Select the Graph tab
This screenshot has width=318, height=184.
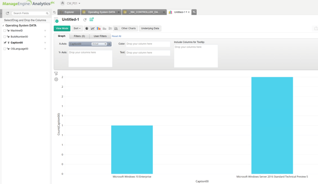[62, 36]
